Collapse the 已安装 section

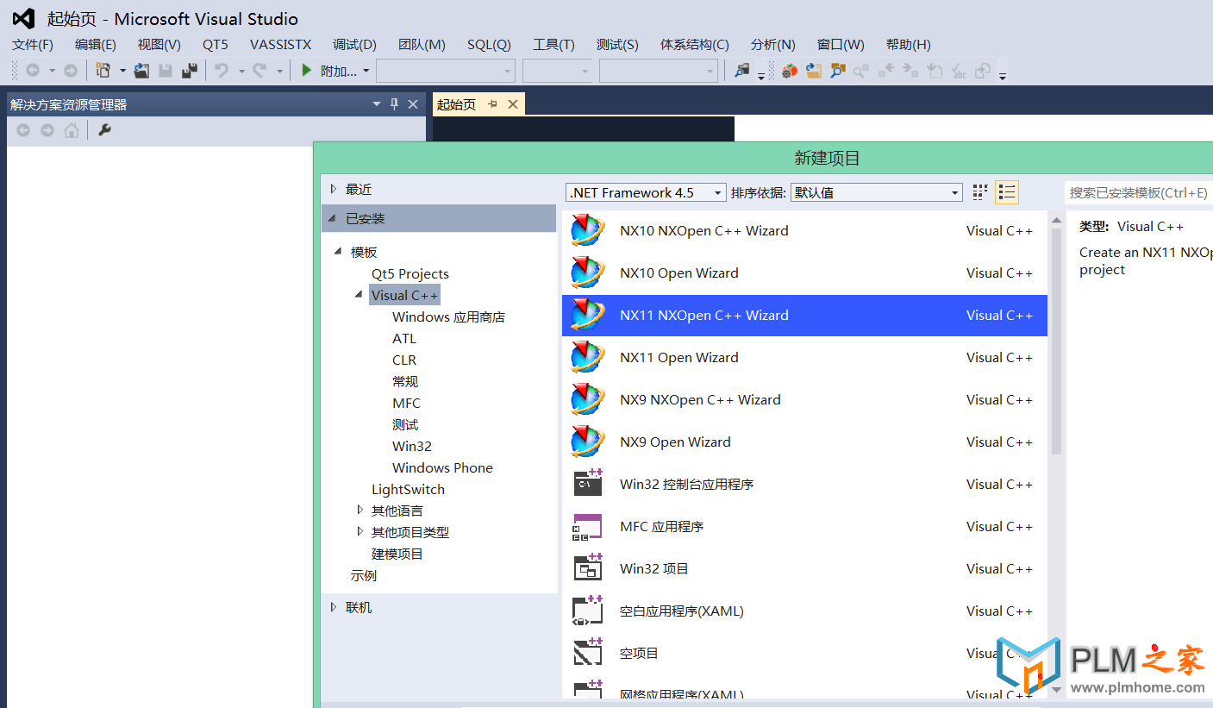[333, 219]
